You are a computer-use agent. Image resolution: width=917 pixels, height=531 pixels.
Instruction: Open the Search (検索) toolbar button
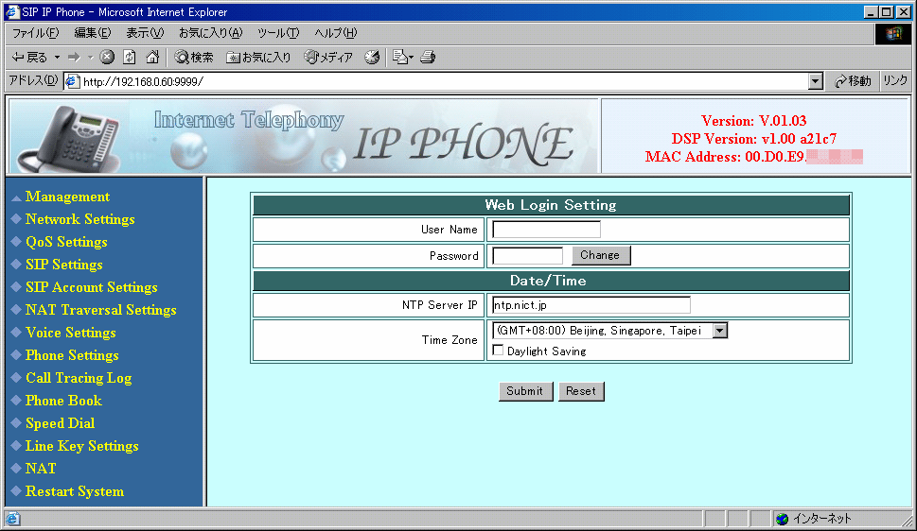tap(193, 58)
